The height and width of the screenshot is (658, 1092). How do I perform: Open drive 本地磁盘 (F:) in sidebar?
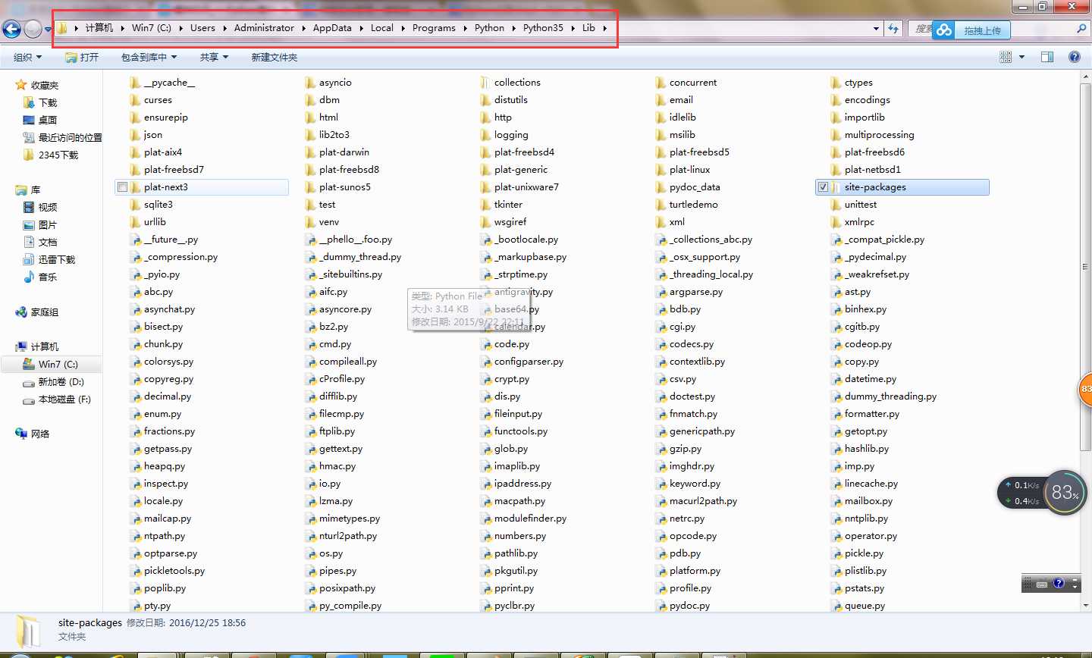pos(57,399)
